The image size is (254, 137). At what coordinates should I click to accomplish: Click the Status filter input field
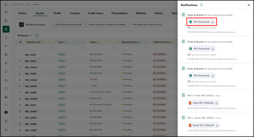[x=99, y=48]
